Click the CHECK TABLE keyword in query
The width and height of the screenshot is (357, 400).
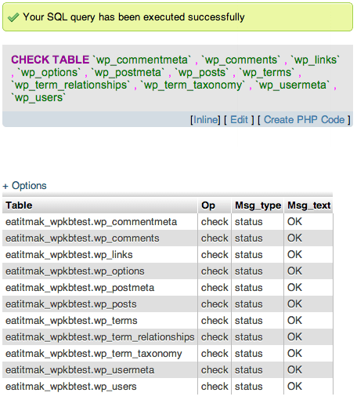pyautogui.click(x=50, y=60)
